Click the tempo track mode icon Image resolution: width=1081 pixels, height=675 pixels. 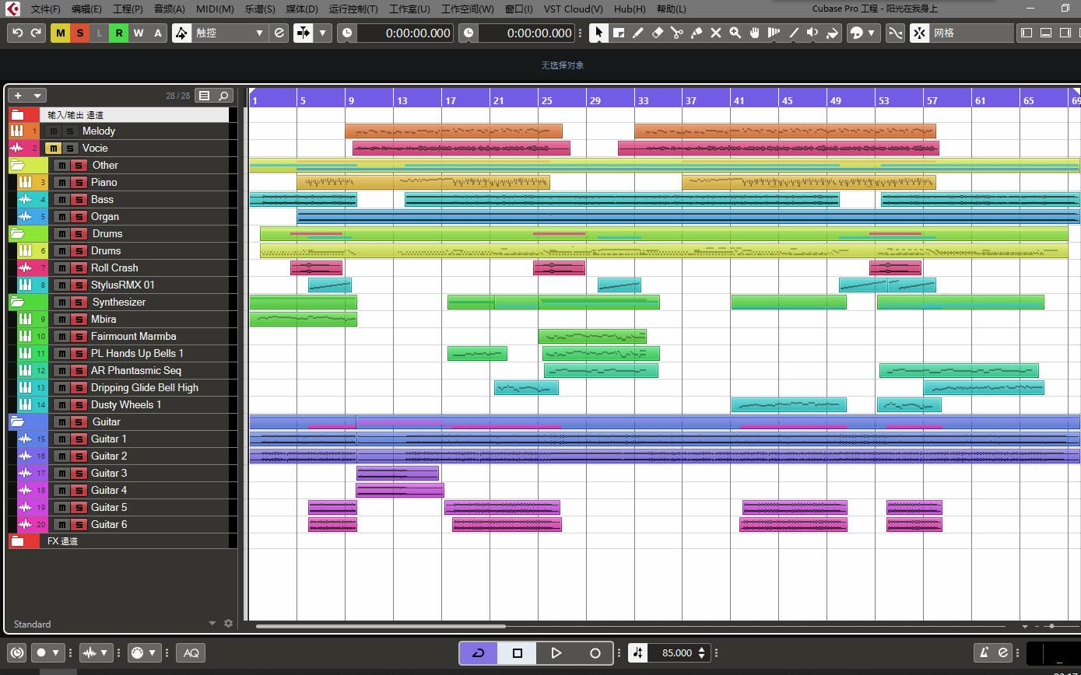[x=637, y=652]
